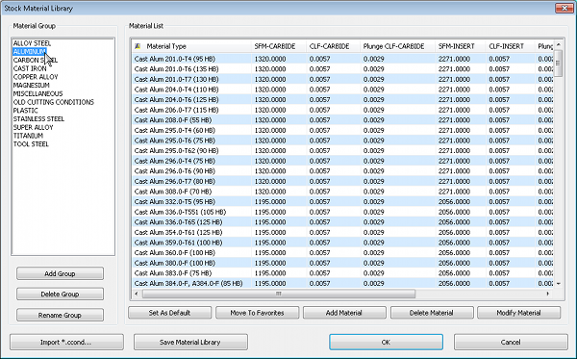Select row Cast Alum 204.0-T4 (110 HB)

click(342, 90)
